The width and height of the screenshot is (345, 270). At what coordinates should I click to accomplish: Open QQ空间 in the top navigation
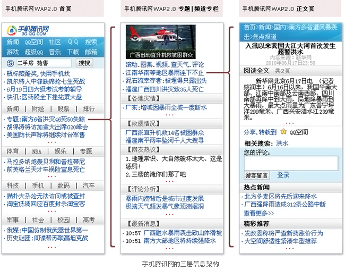coord(33,43)
